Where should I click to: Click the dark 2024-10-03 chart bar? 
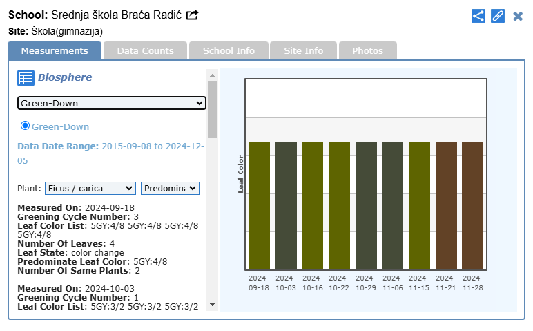(286, 205)
